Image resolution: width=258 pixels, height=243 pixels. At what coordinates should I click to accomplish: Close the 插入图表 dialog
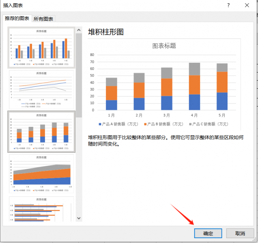tap(247, 5)
